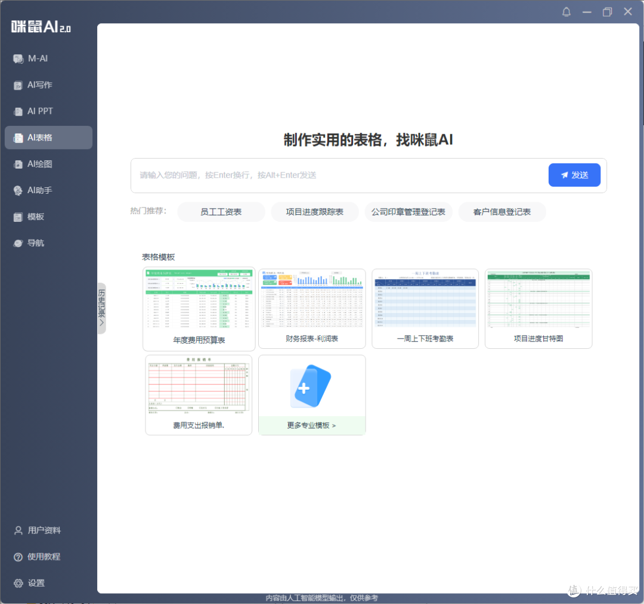Click the 咪鼠AI 2.0 logo
This screenshot has width=644, height=604.
[x=41, y=27]
